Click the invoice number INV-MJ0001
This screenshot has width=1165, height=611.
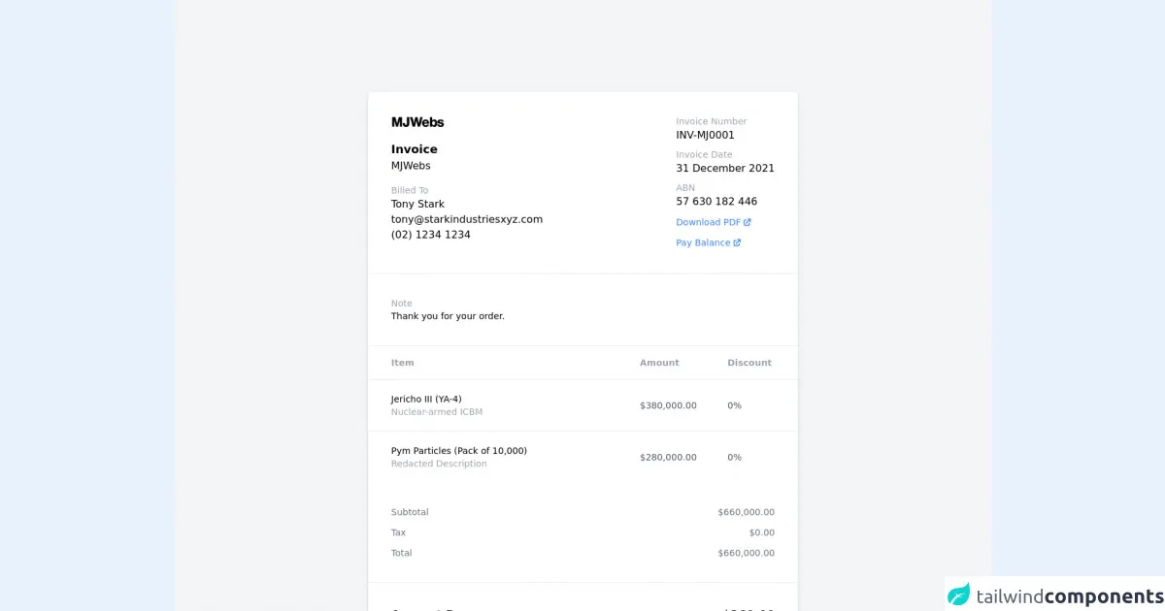coord(705,135)
